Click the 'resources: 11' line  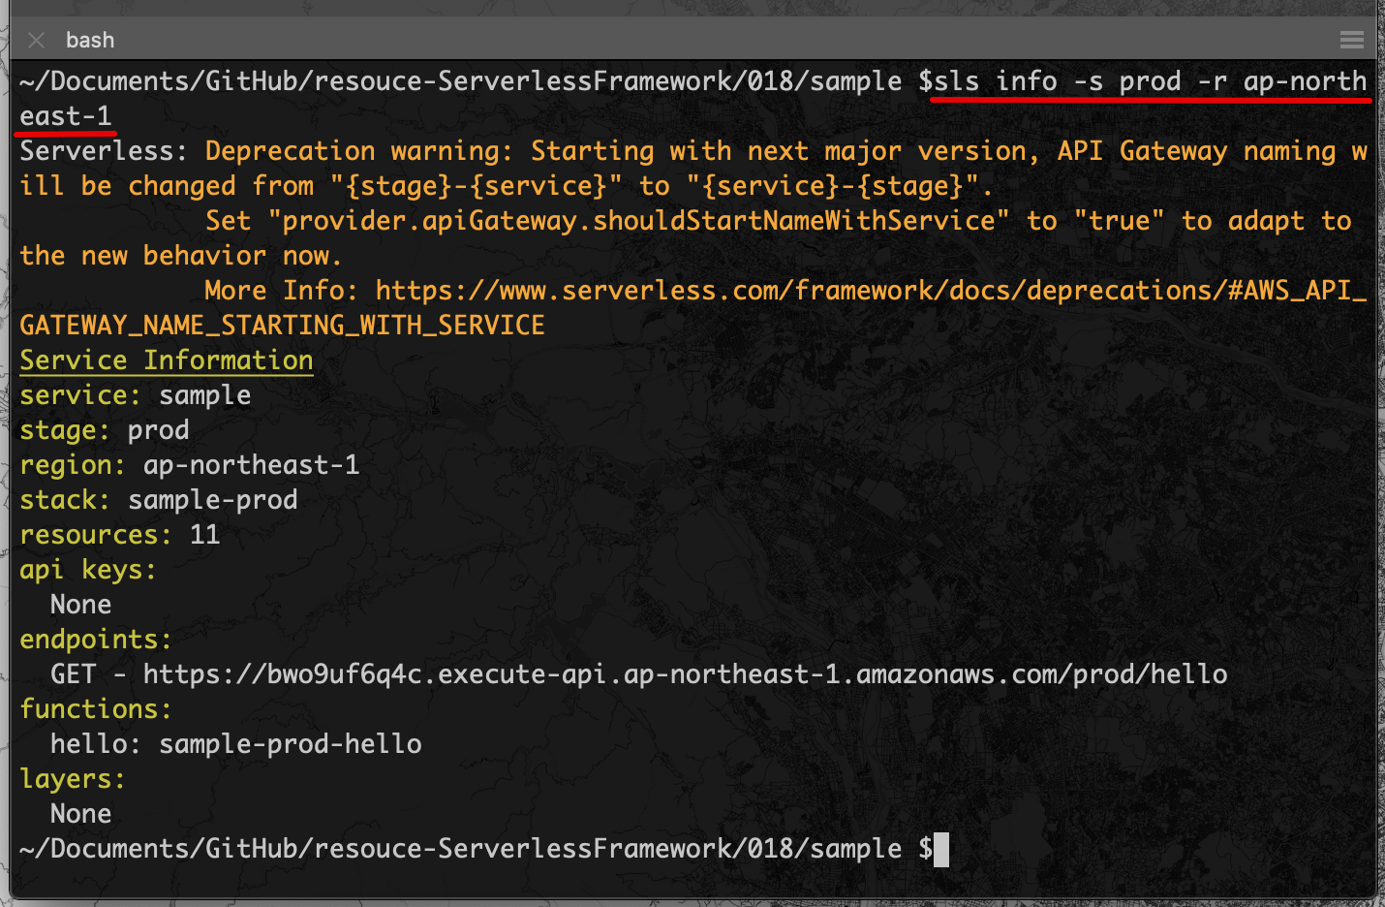pyautogui.click(x=120, y=535)
